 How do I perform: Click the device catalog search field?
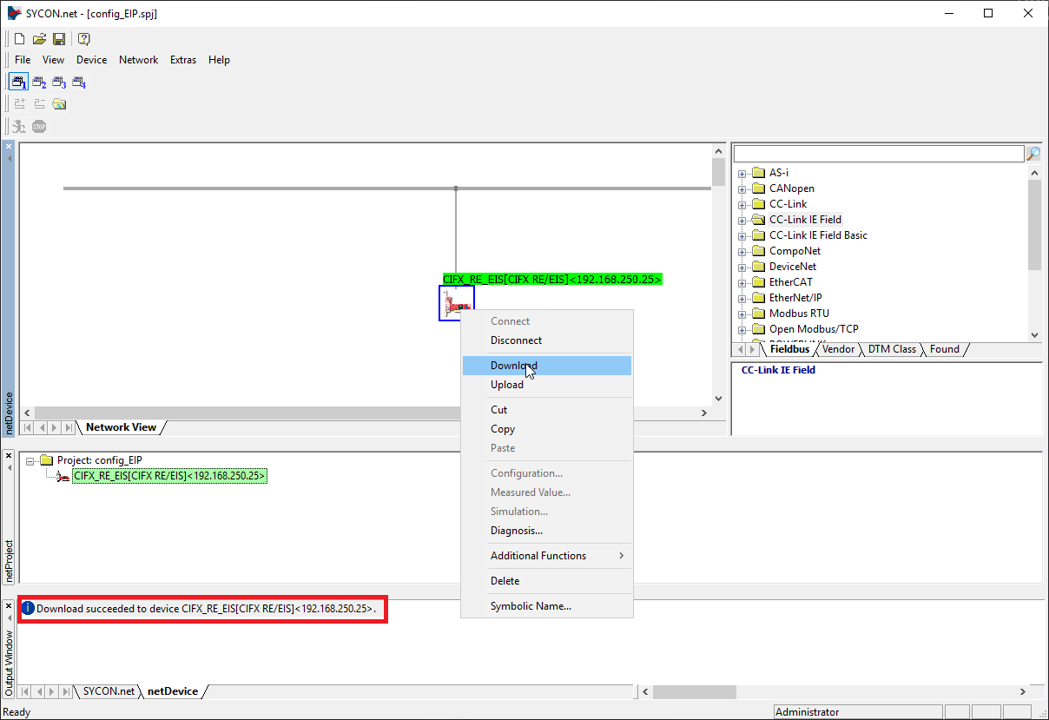pyautogui.click(x=879, y=154)
